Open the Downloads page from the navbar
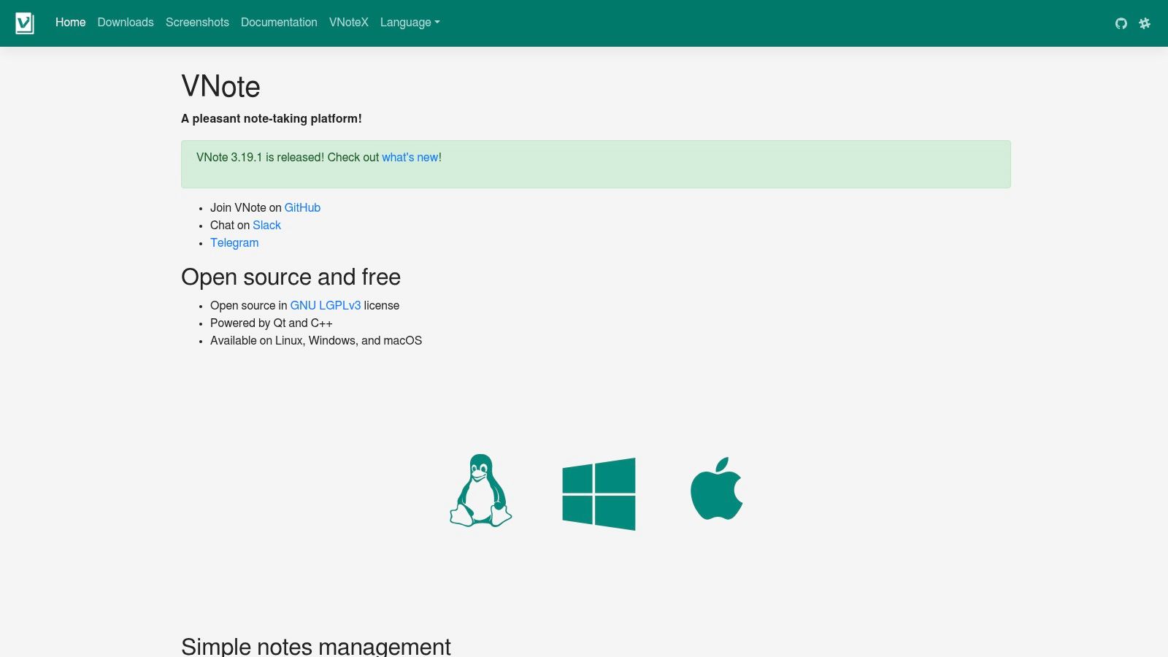 [126, 23]
